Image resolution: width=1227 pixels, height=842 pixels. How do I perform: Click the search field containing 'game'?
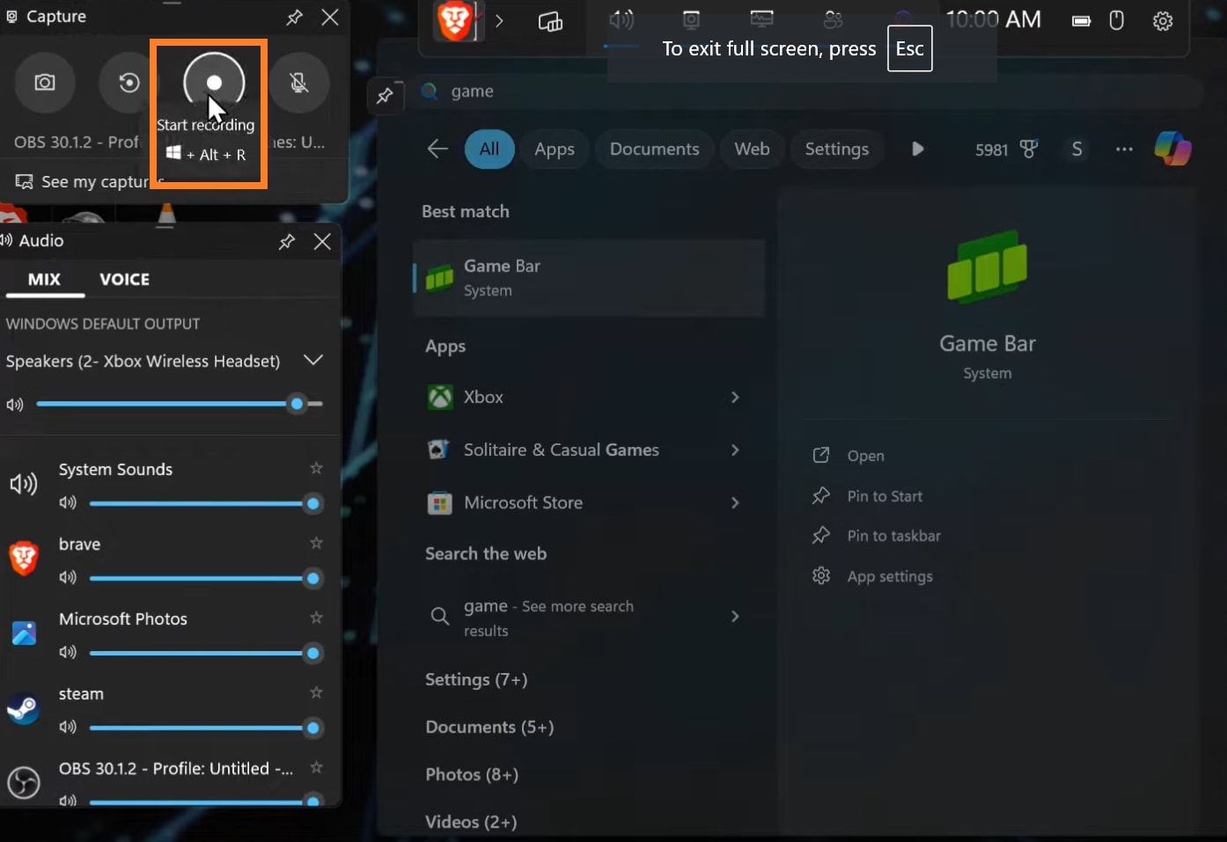[x=810, y=92]
